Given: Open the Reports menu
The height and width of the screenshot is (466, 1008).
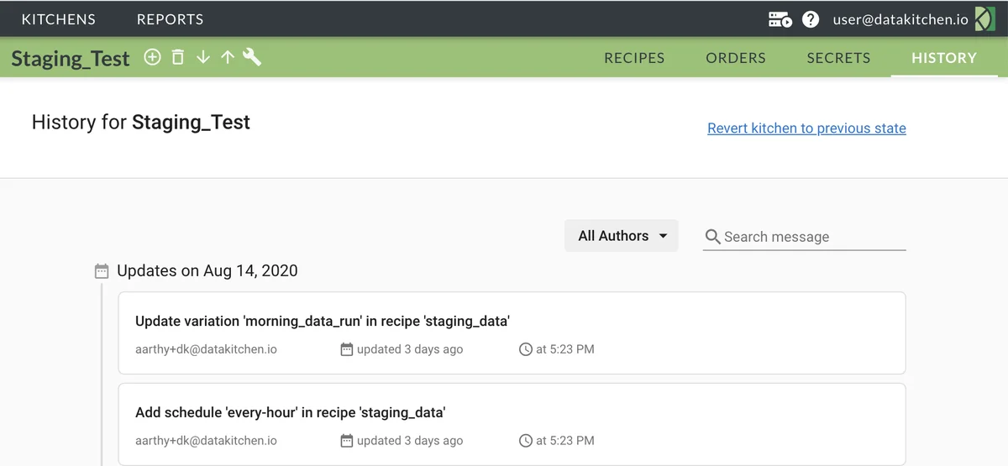Looking at the screenshot, I should [170, 19].
